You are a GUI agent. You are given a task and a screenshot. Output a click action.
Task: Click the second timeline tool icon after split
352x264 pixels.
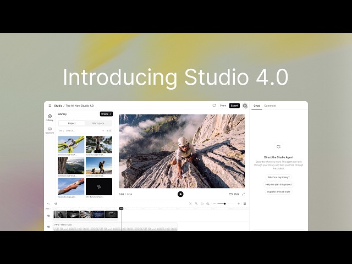click(x=196, y=204)
